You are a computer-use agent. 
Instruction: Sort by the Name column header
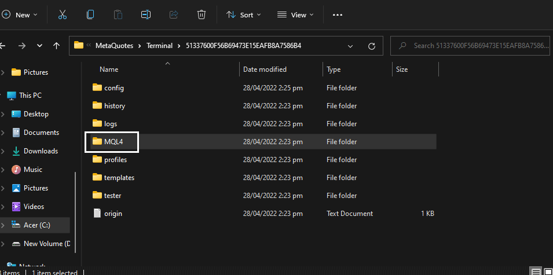tap(109, 69)
